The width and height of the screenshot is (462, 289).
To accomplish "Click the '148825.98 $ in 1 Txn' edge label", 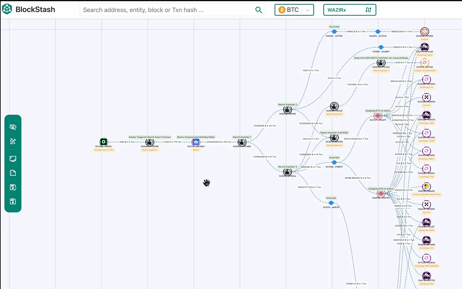I will coord(401,31).
